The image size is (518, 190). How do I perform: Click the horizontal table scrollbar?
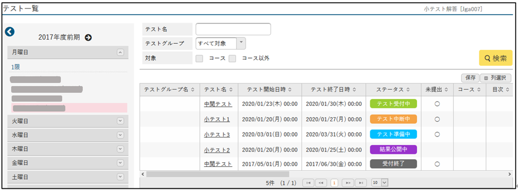(x=217, y=174)
